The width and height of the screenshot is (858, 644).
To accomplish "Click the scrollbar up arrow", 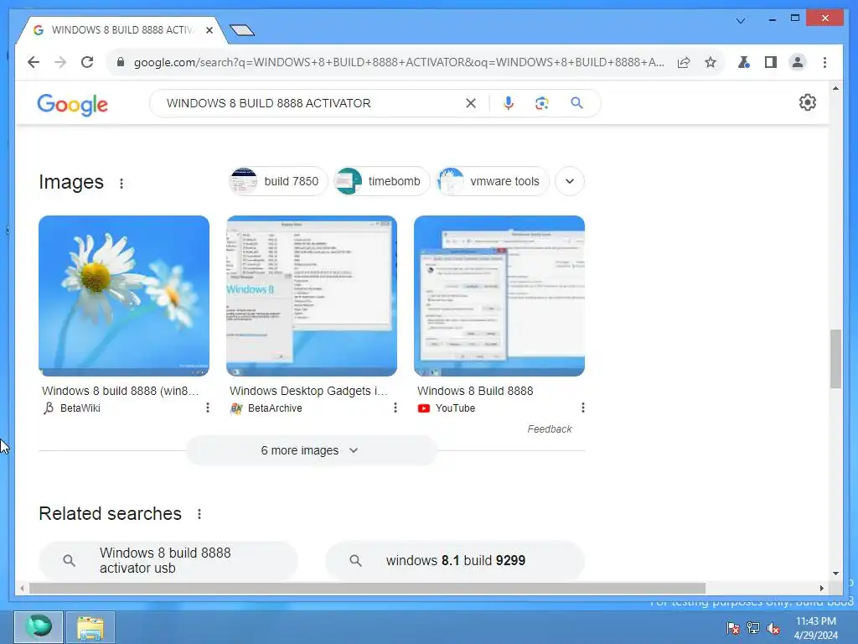I will pyautogui.click(x=835, y=87).
